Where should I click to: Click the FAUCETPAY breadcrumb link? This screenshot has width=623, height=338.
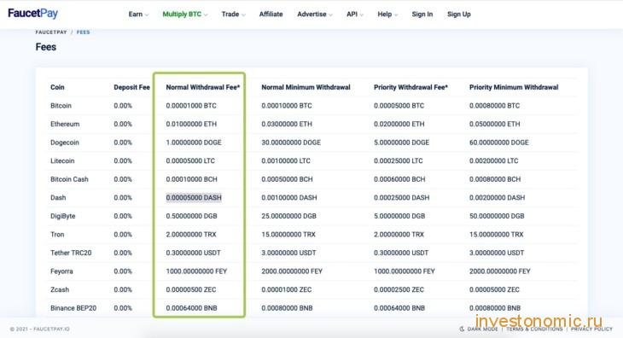click(51, 32)
